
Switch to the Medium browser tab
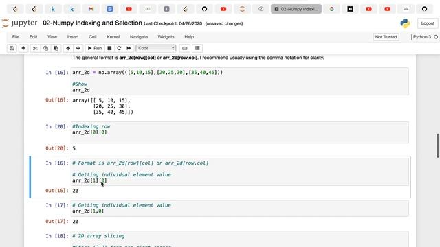[x=350, y=9]
